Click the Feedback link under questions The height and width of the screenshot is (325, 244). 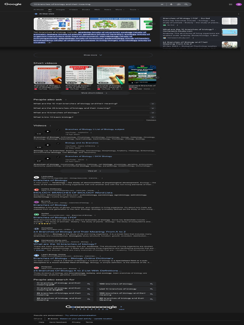[x=151, y=120]
